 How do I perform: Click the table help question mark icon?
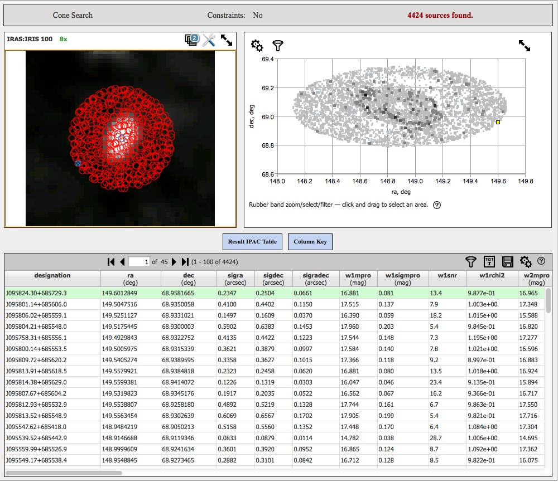541,261
